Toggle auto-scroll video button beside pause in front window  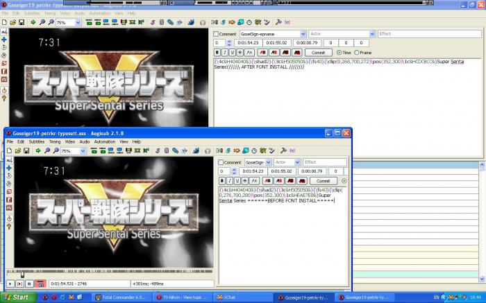click(40, 284)
